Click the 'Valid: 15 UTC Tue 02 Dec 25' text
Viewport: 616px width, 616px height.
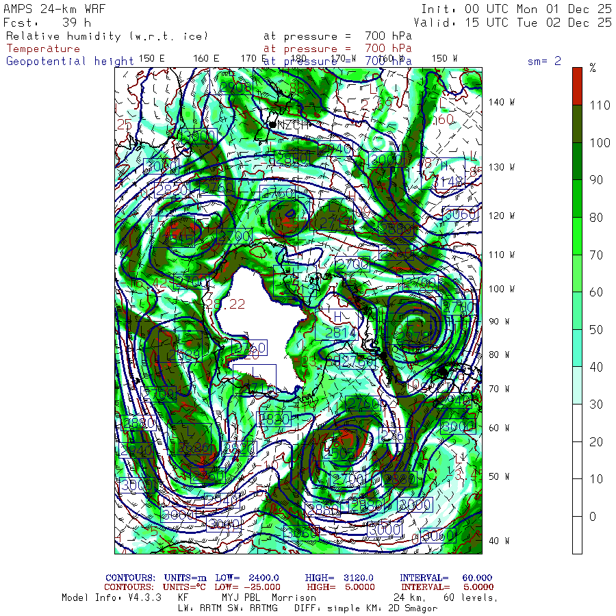tap(513, 23)
